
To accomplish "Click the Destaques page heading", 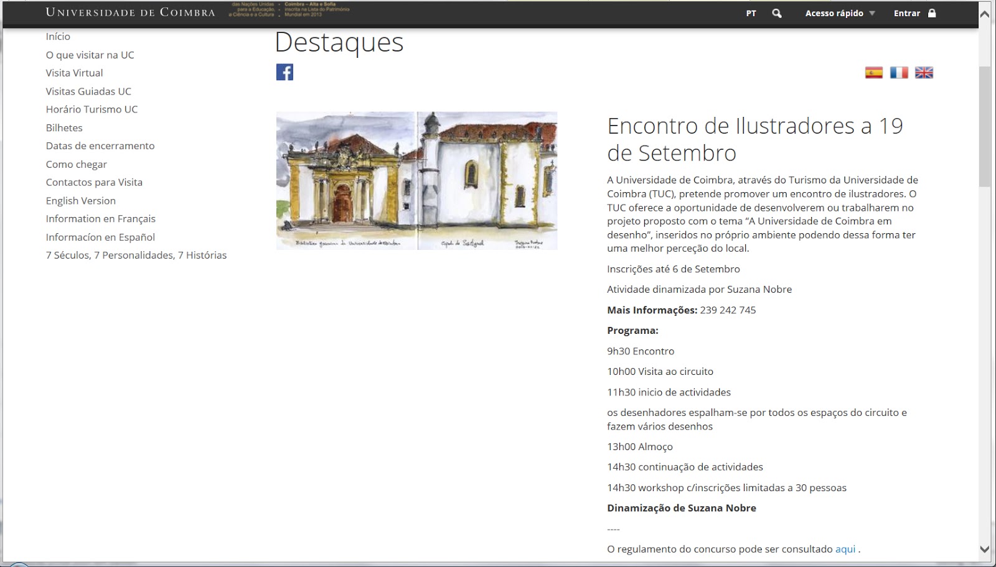I will point(339,42).
